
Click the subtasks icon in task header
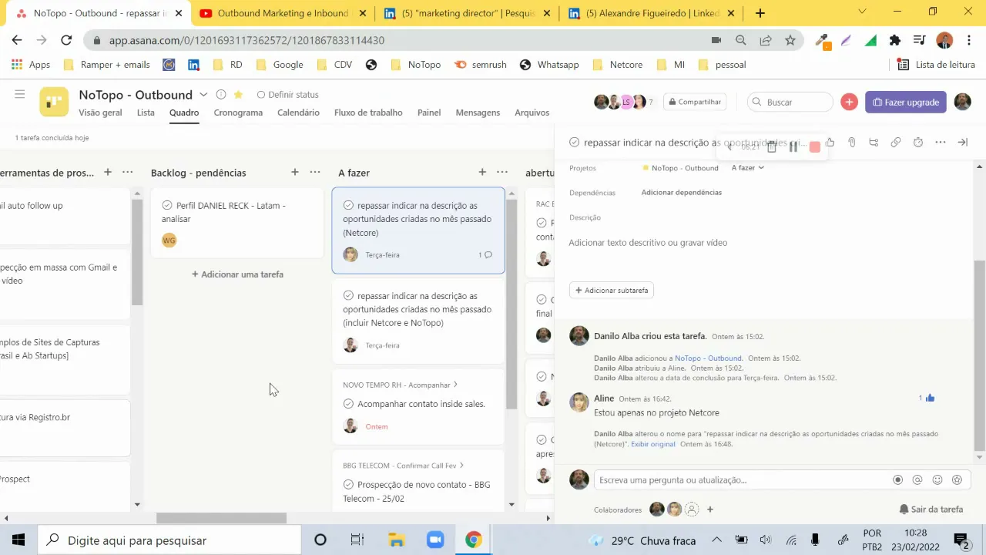click(874, 143)
